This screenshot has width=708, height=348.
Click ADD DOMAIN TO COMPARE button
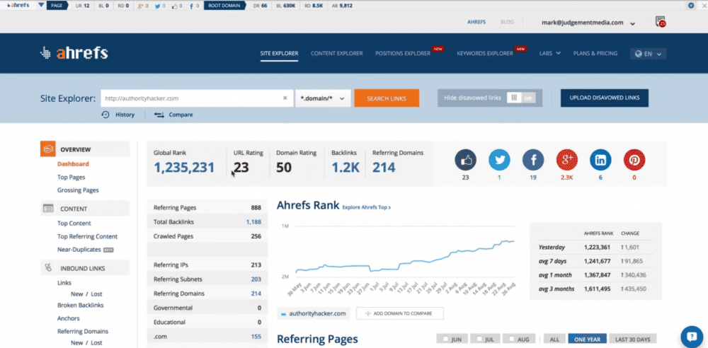click(x=399, y=313)
